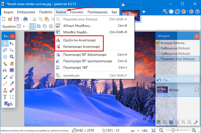Select the Line/Curve tool
Viewport: 201px width, 134px height.
tap(12, 97)
